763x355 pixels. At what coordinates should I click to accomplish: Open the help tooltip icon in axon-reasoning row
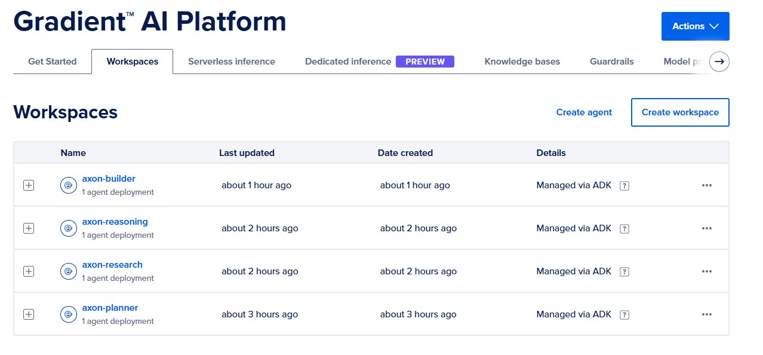tap(624, 229)
